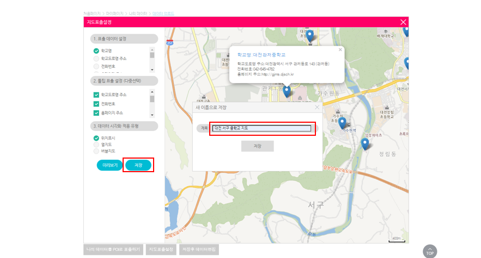The height and width of the screenshot is (258, 481).
Task: Click the route 251 highway shield on the map
Action: click(x=169, y=42)
